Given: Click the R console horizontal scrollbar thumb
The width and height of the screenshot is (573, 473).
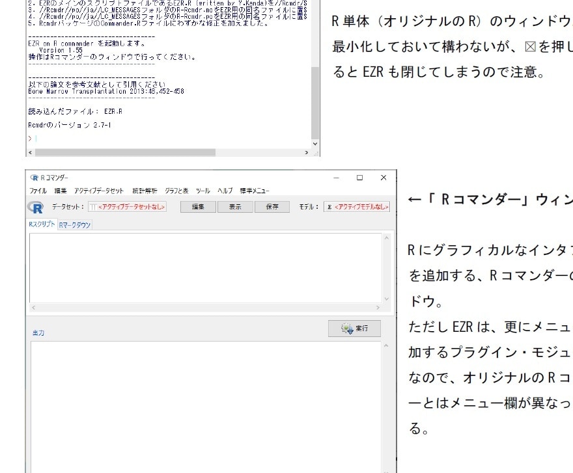Looking at the screenshot, I should point(125,152).
